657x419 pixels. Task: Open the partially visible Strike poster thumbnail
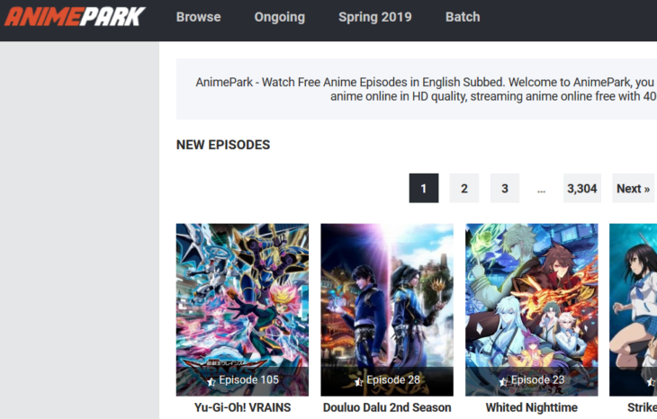point(633,309)
